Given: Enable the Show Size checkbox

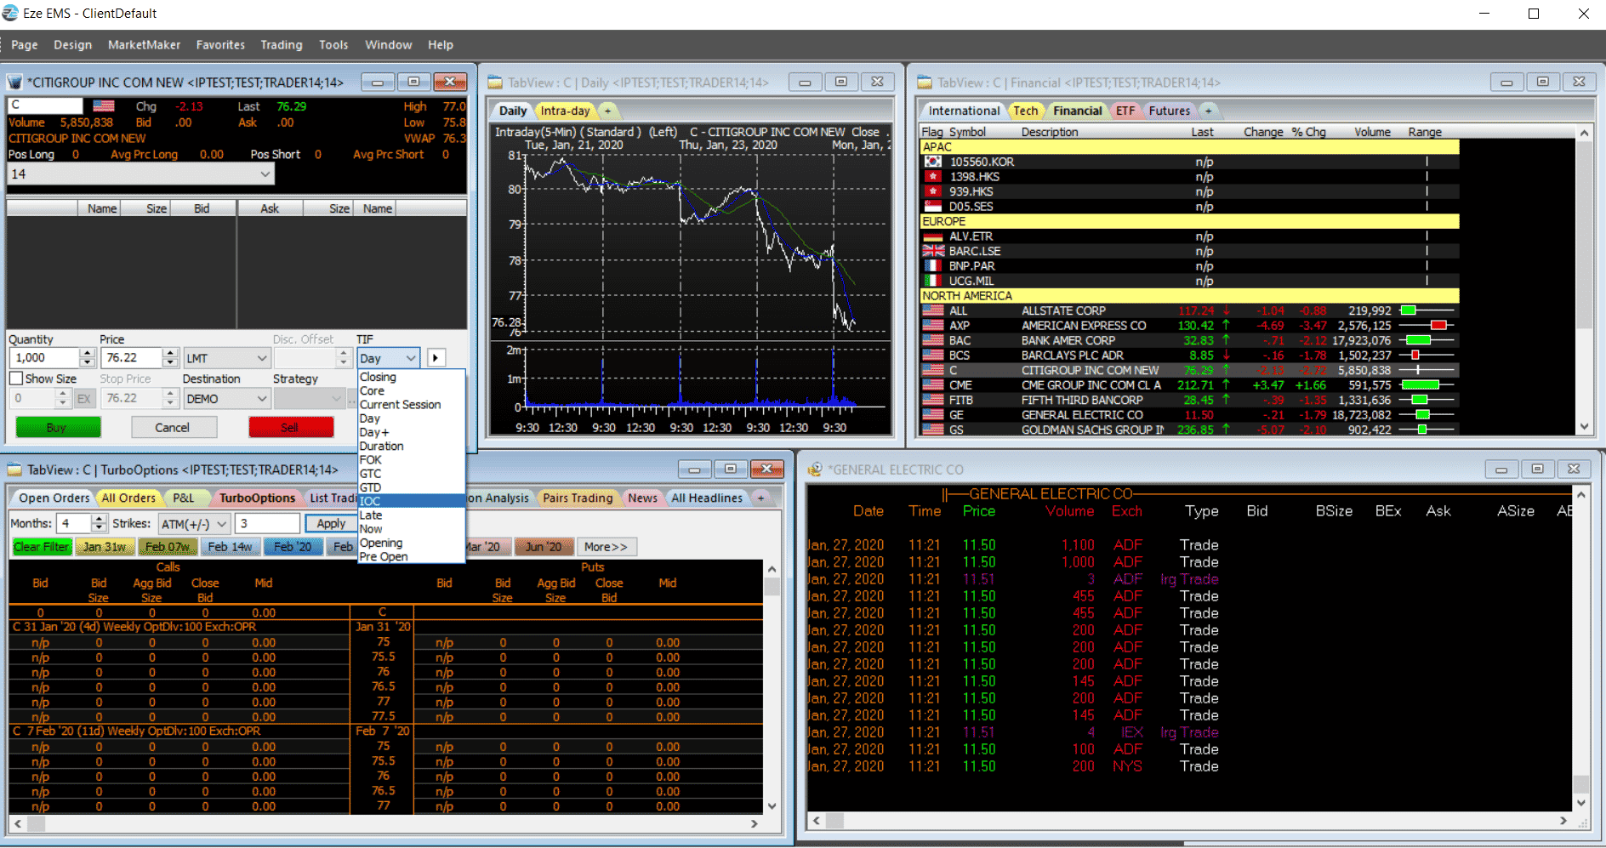Looking at the screenshot, I should tap(16, 378).
